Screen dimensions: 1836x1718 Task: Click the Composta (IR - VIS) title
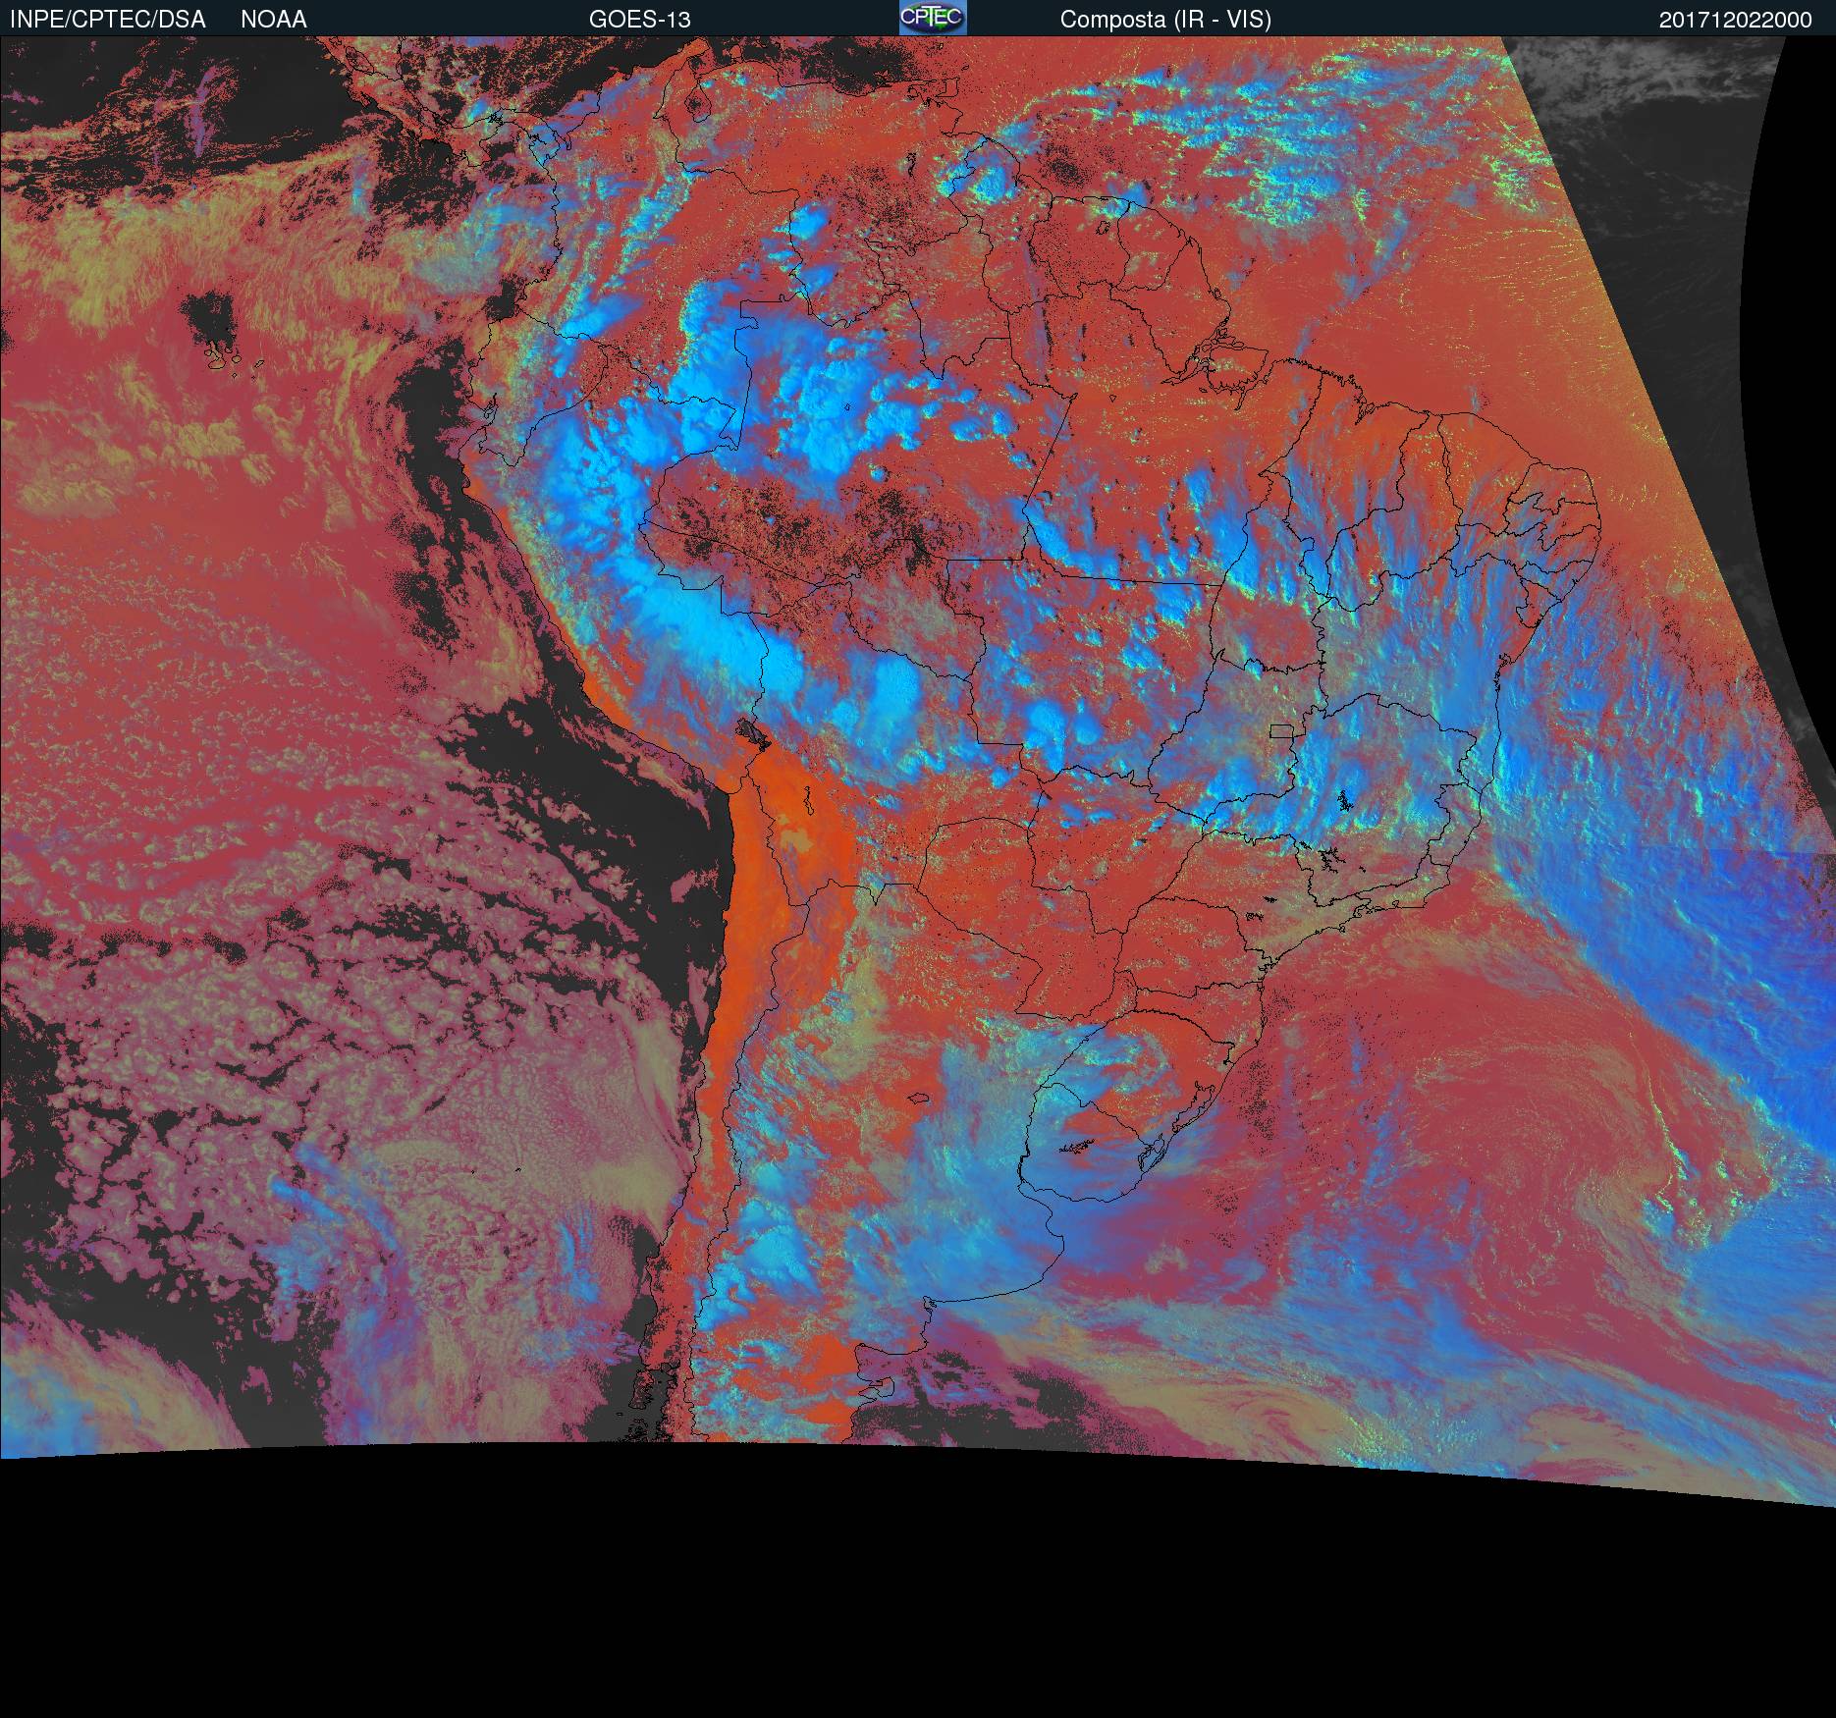[1165, 20]
